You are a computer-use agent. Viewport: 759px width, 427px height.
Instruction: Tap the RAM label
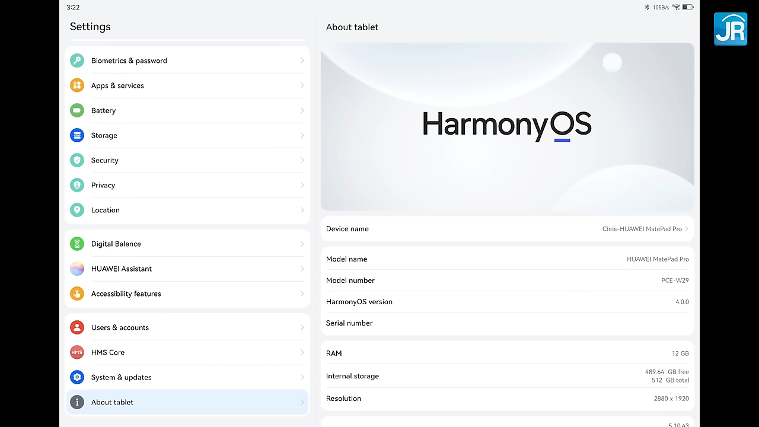click(x=334, y=353)
